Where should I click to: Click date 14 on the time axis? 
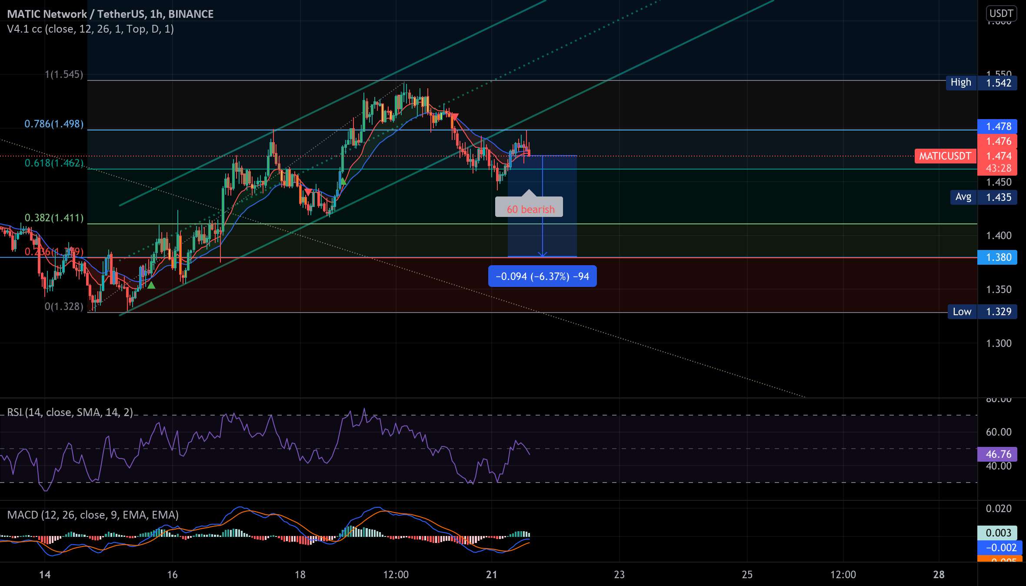45,575
